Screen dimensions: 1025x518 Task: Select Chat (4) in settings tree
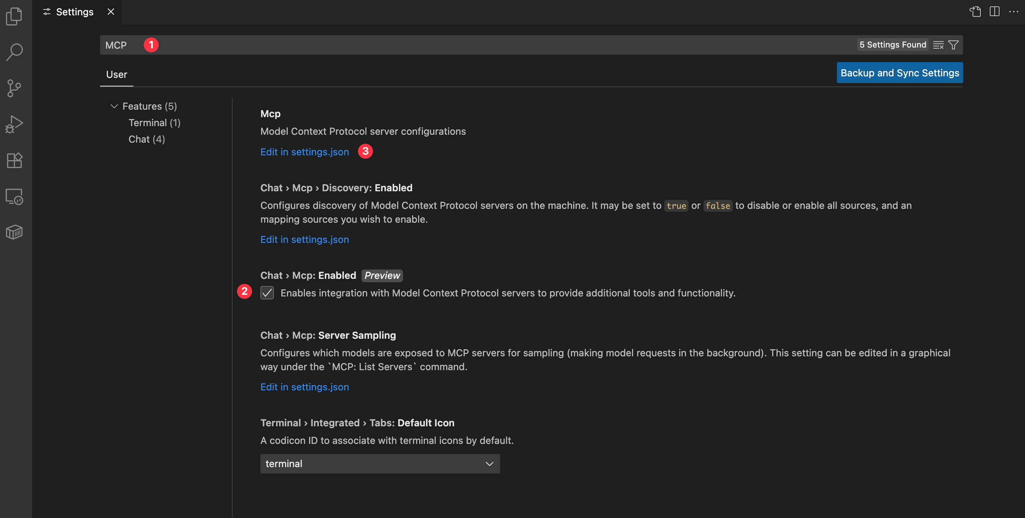click(146, 139)
